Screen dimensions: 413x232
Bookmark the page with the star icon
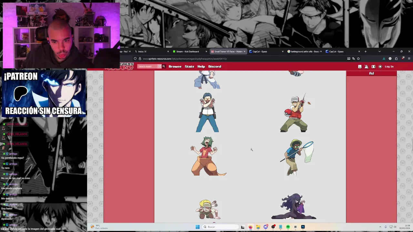[358, 59]
